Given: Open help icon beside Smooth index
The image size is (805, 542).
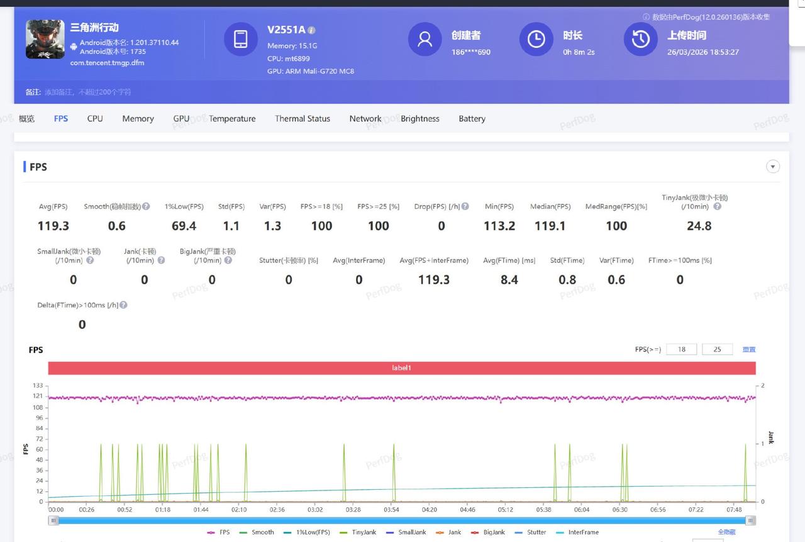Looking at the screenshot, I should 146,206.
